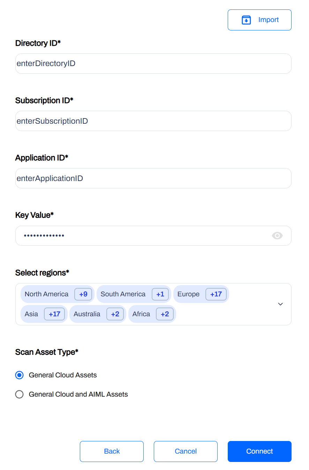Open South America +1 badge

tap(160, 294)
